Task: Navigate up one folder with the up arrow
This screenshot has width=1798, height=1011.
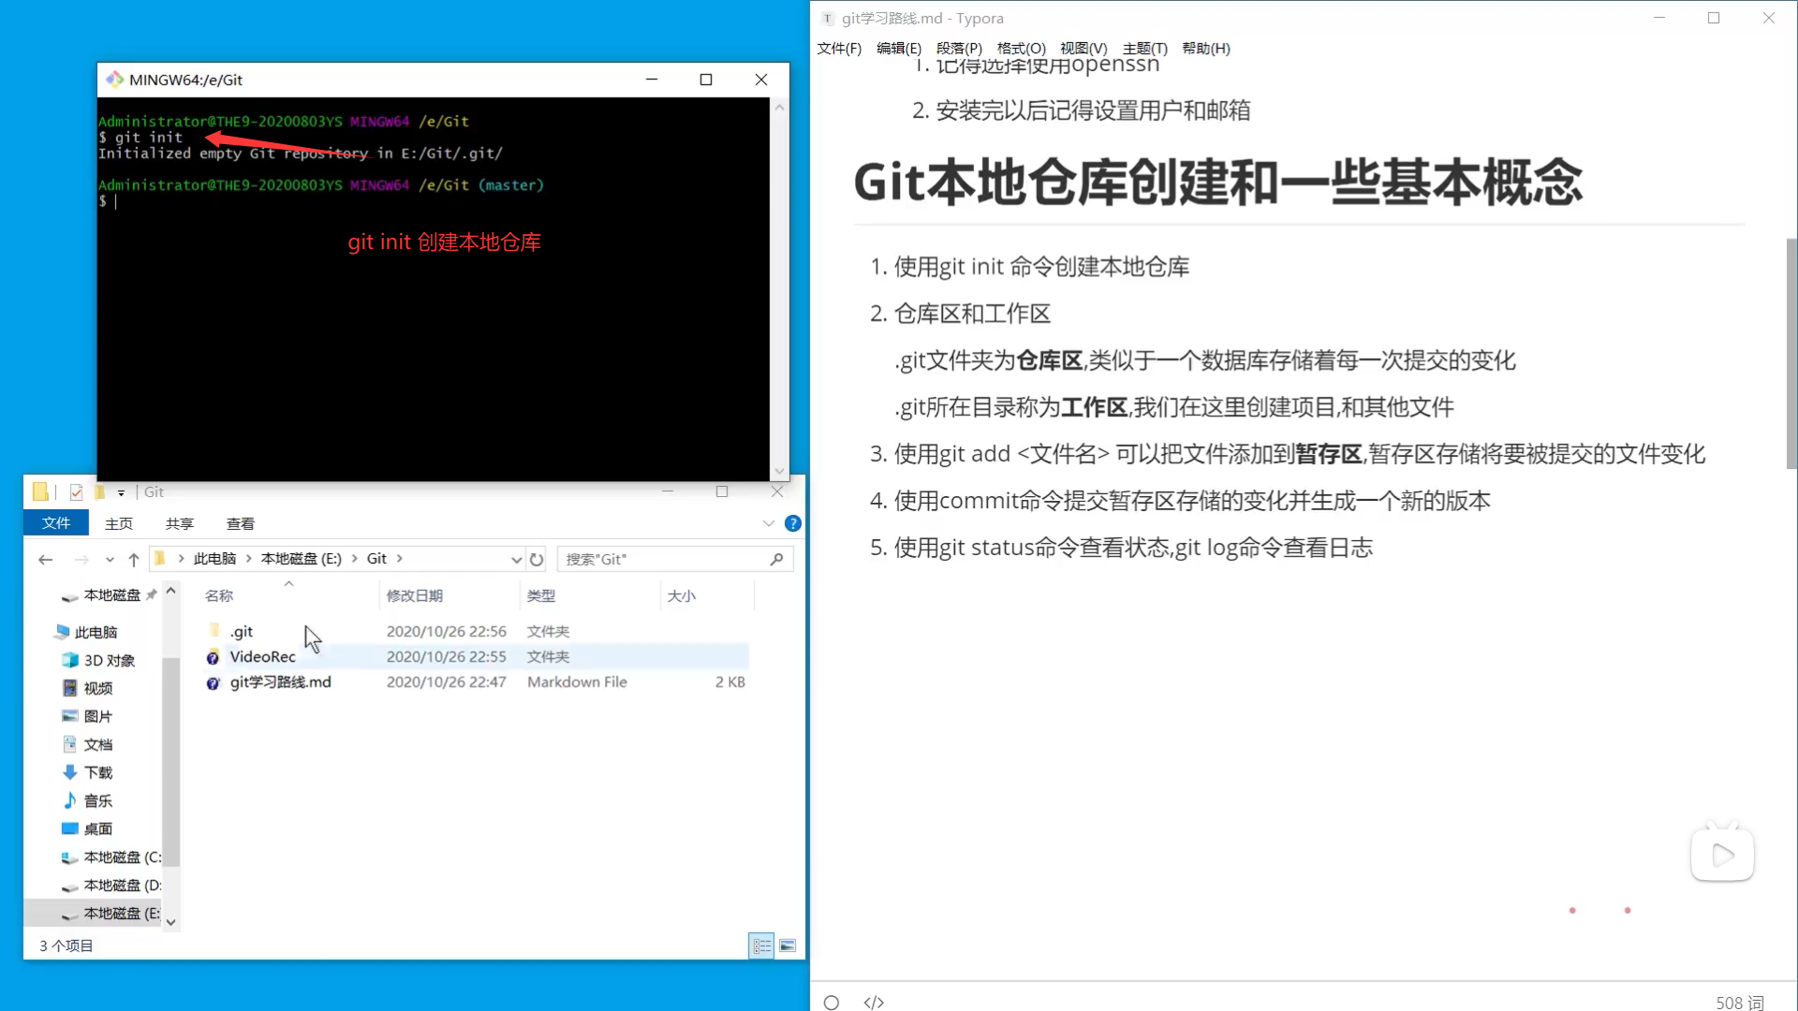Action: [x=133, y=559]
